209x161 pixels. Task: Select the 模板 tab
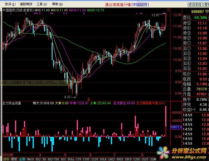14,159
